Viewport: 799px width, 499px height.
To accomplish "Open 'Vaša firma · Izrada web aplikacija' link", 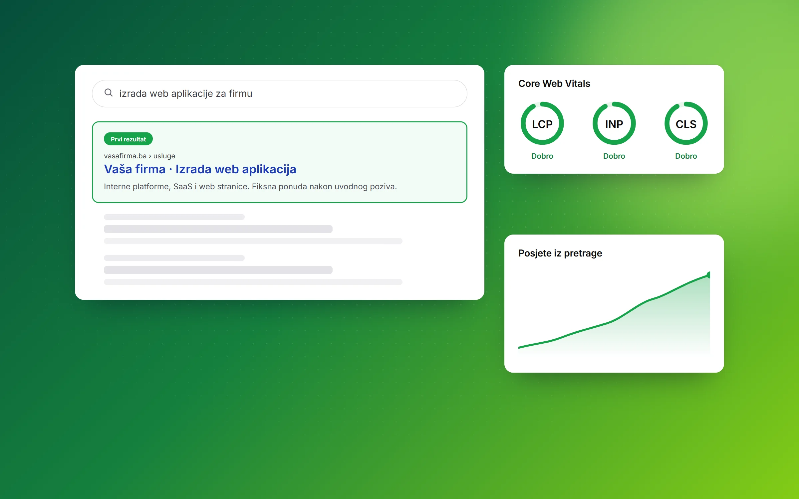I will click(x=200, y=169).
